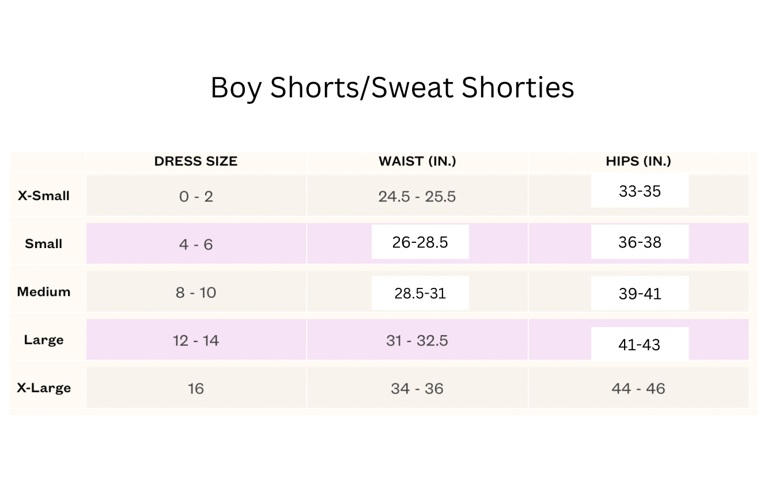Click the hips value 41-43

640,345
